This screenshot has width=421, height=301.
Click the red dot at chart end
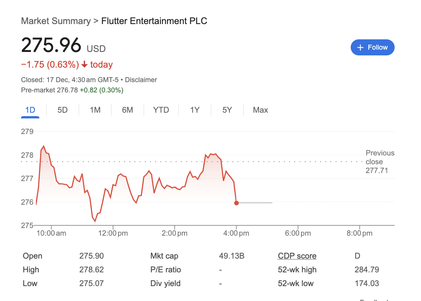(236, 203)
